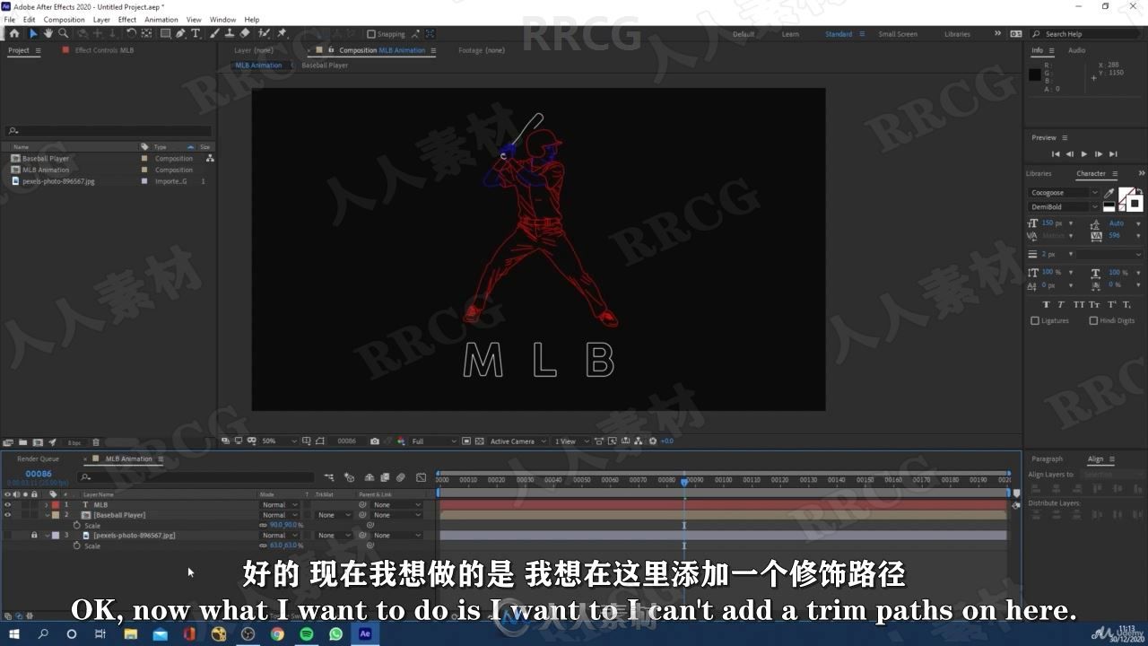1148x646 pixels.
Task: Click the eyedropper in Character panel
Action: point(1109,193)
